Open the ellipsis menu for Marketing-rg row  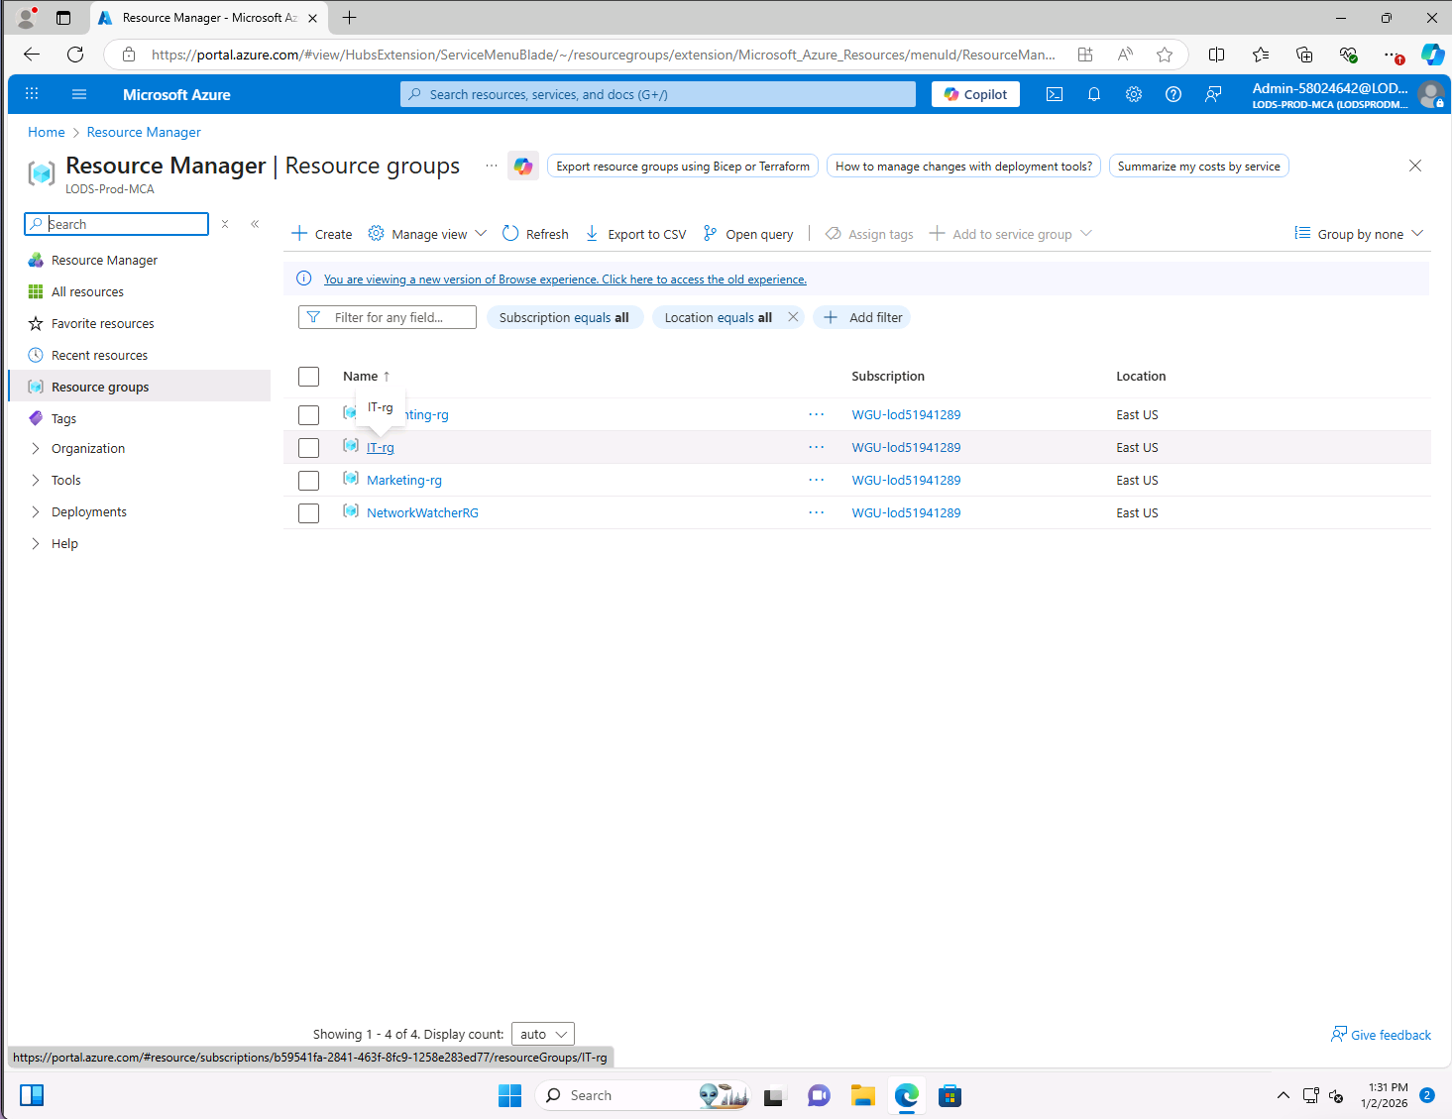point(816,480)
